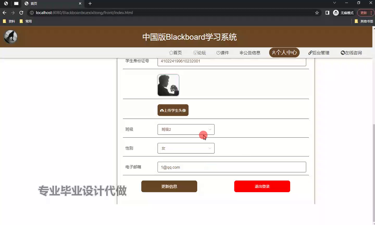Viewport: 375px width, 225px height.
Task: Open the 课件 courseware menu item
Action: pos(223,53)
